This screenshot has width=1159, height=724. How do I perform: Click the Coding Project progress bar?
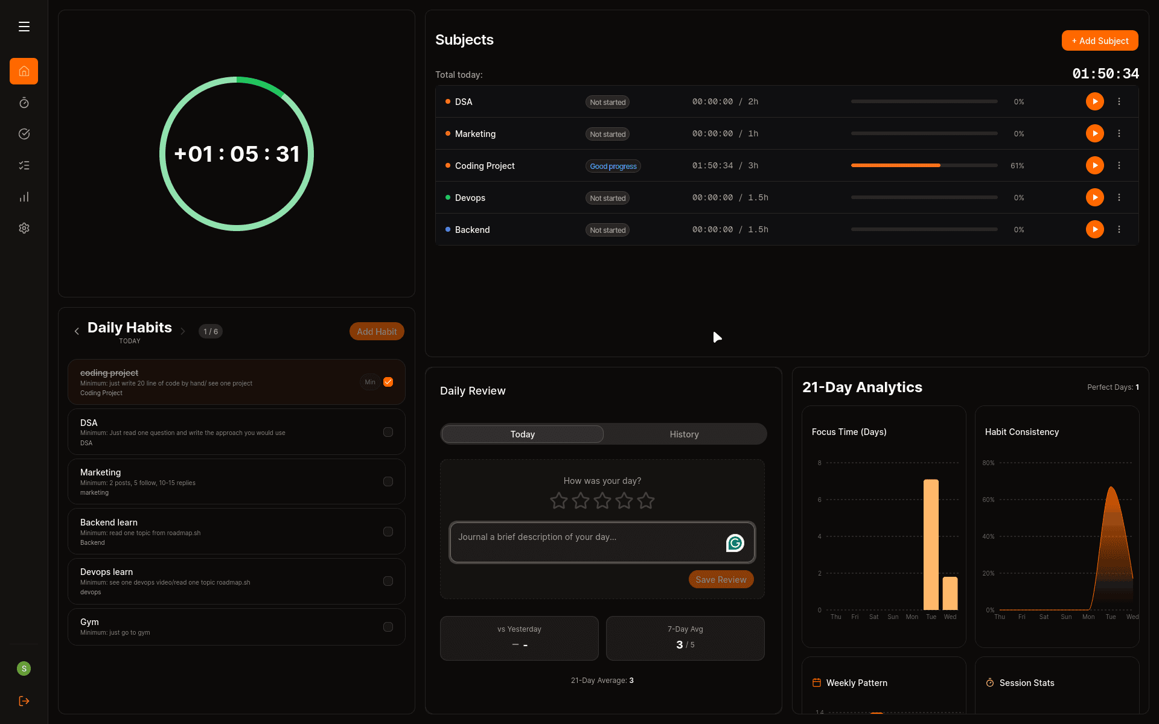click(x=924, y=165)
